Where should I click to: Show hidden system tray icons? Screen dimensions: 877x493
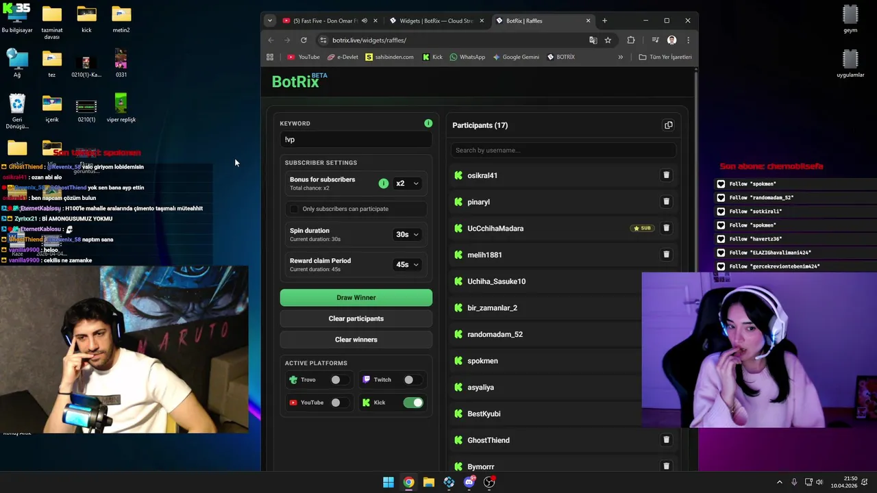(x=779, y=482)
